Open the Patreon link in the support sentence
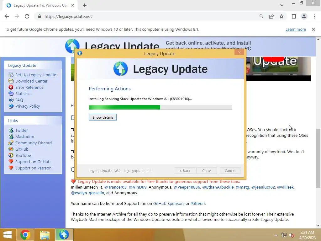 coord(197,203)
